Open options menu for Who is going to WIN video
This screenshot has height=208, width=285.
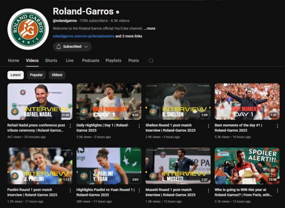[277, 190]
